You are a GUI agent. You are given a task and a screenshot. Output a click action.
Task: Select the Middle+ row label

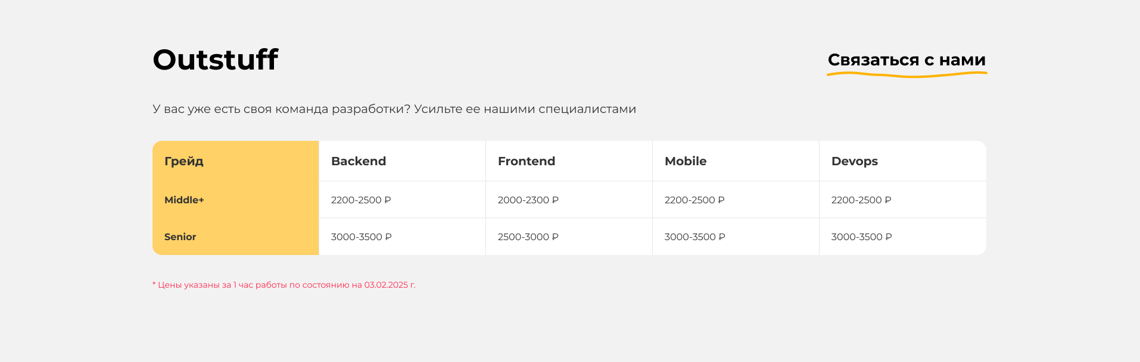[184, 200]
